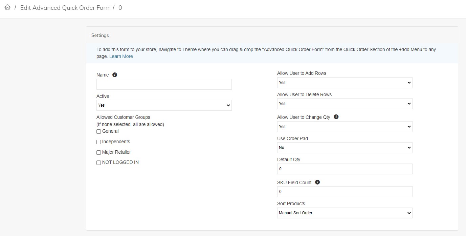466x236 pixels.
Task: Expand the Use Order Pad dropdown
Action: click(x=345, y=148)
